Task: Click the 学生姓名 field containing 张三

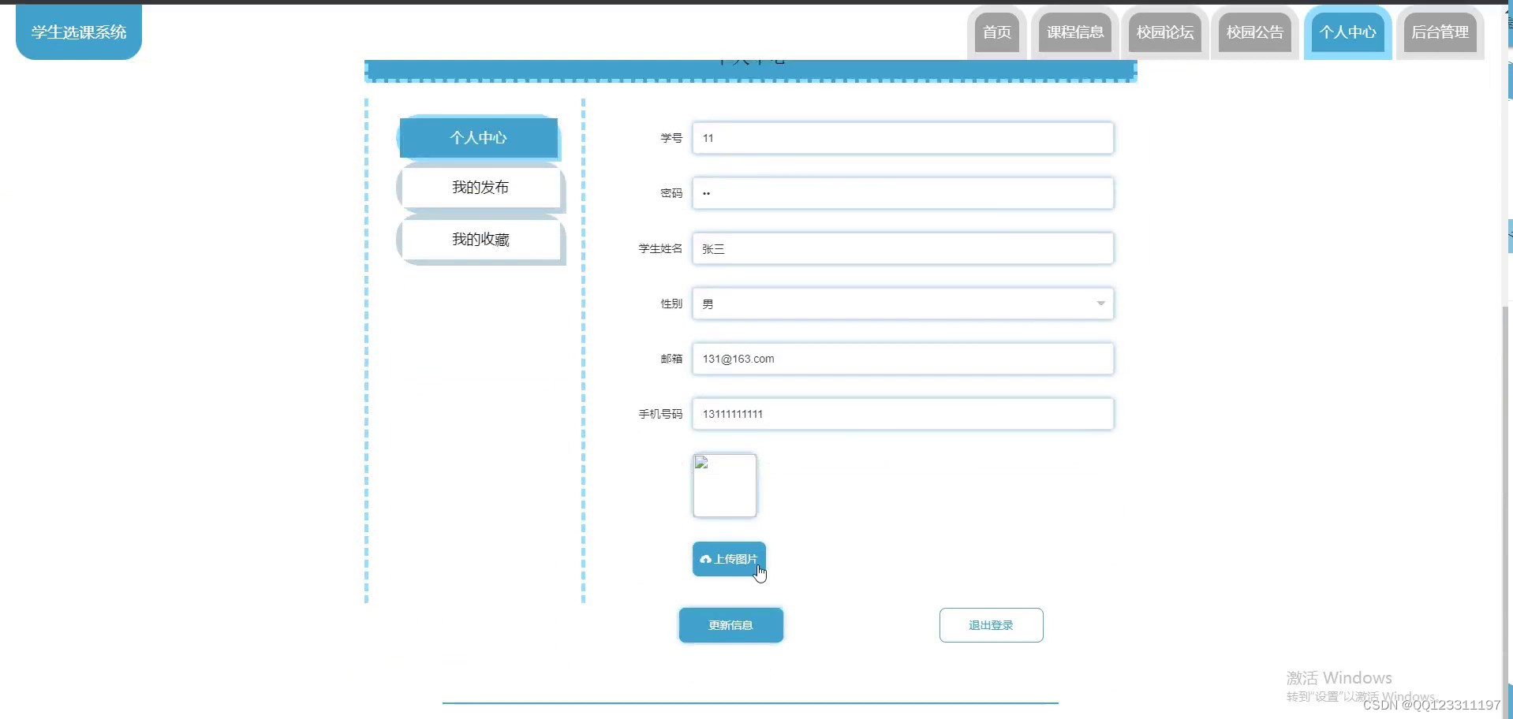Action: [x=902, y=248]
